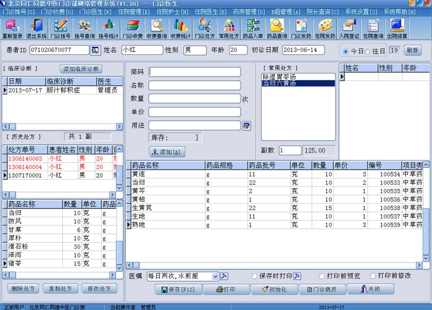
Task: Click right arrow of drug table horizontal scrollbar
Action: [x=419, y=266]
